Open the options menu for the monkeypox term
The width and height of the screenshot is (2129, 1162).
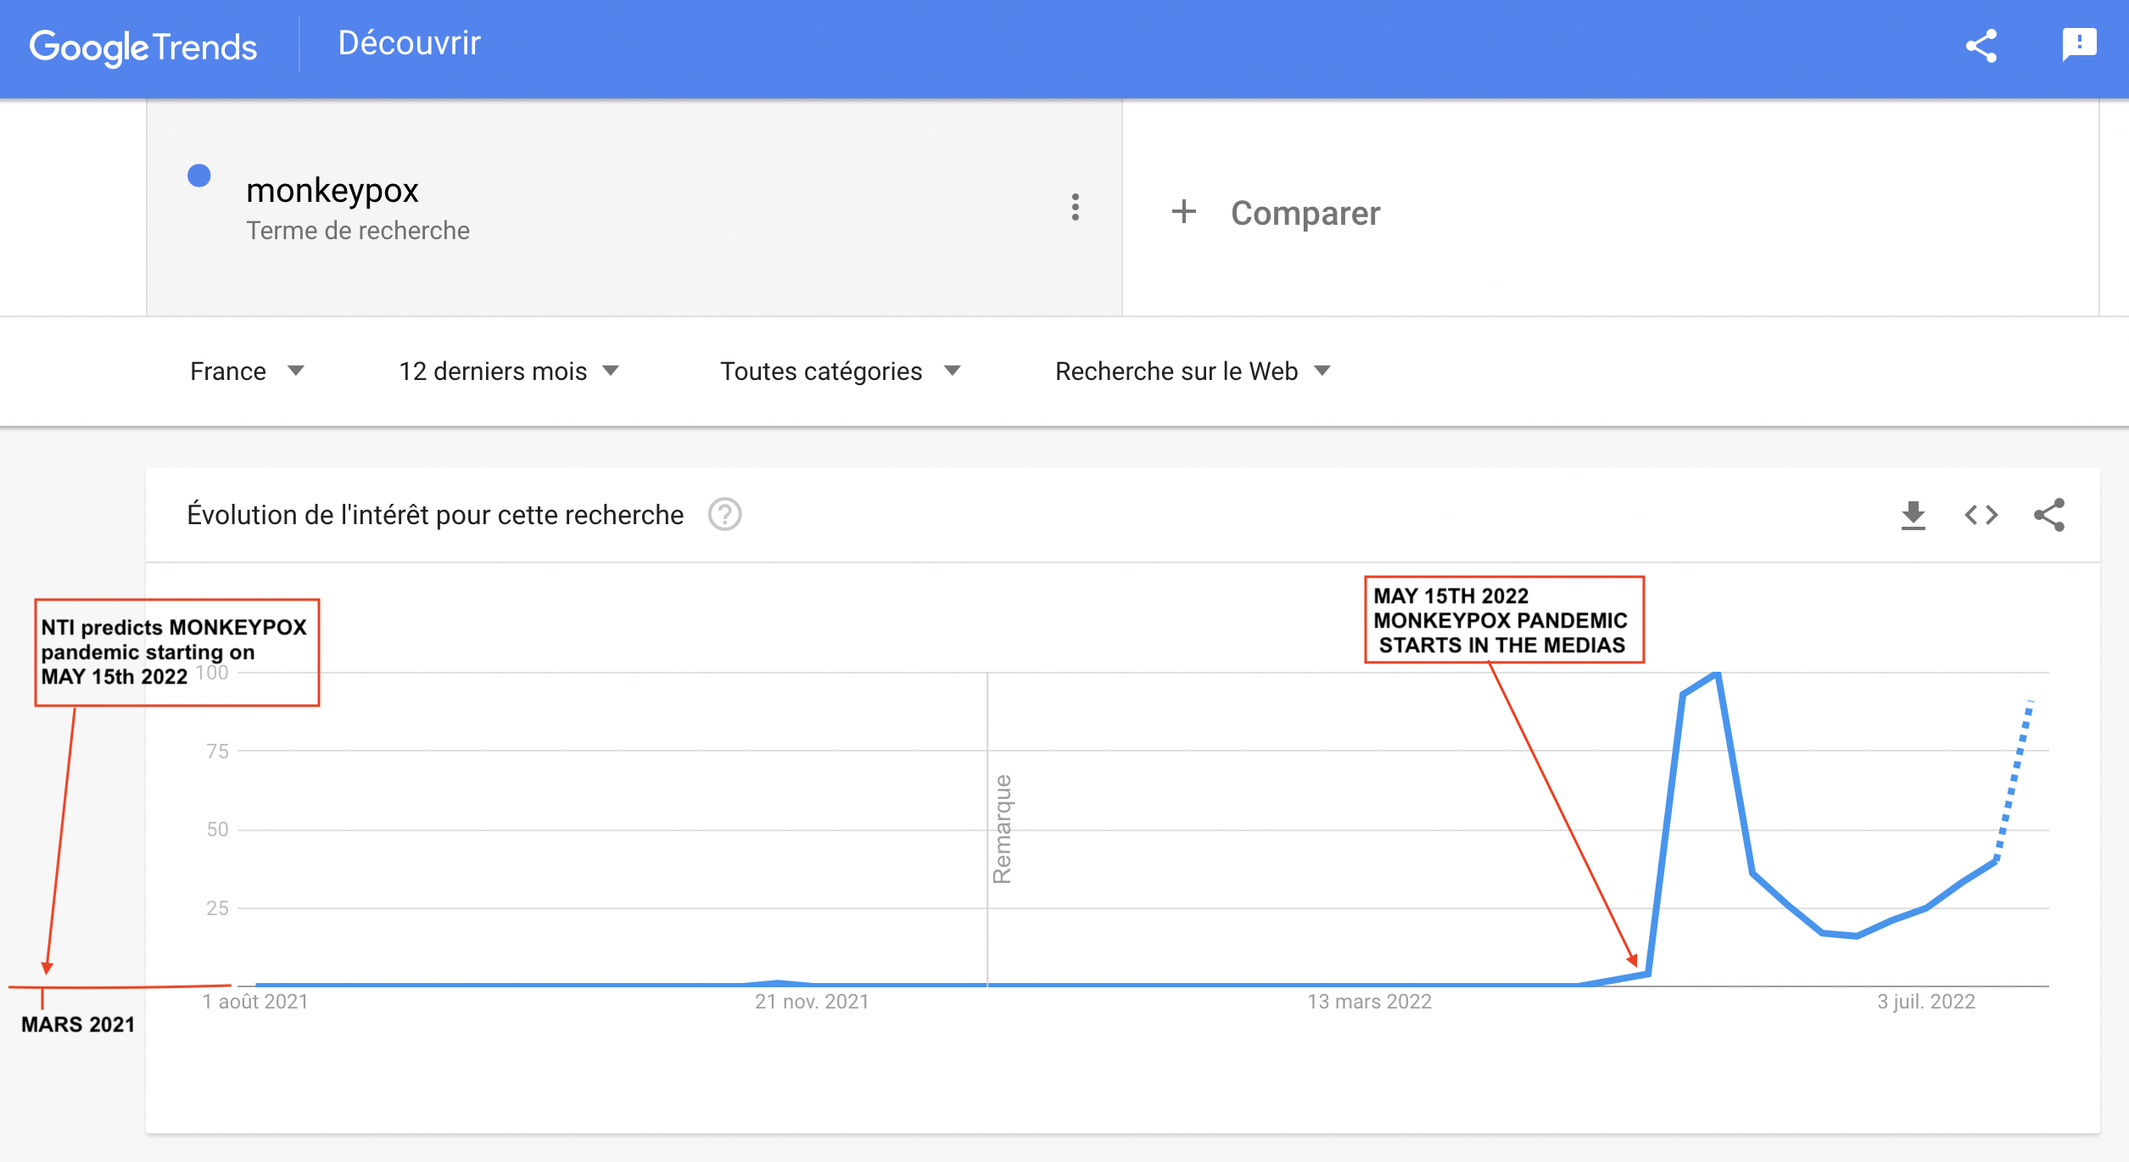pos(1075,208)
